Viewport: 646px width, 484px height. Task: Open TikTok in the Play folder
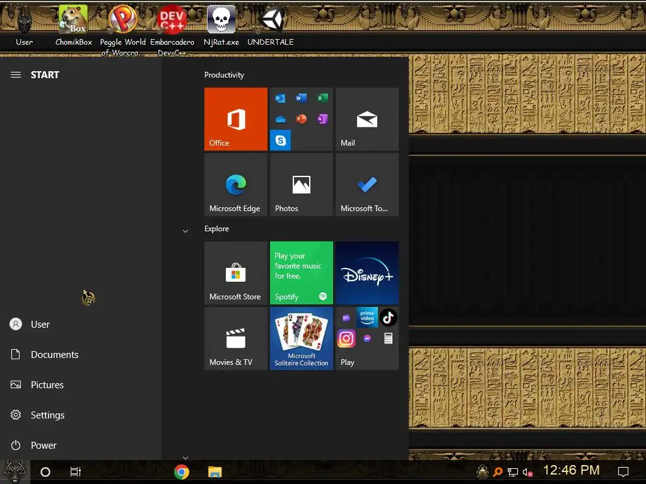pyautogui.click(x=388, y=318)
